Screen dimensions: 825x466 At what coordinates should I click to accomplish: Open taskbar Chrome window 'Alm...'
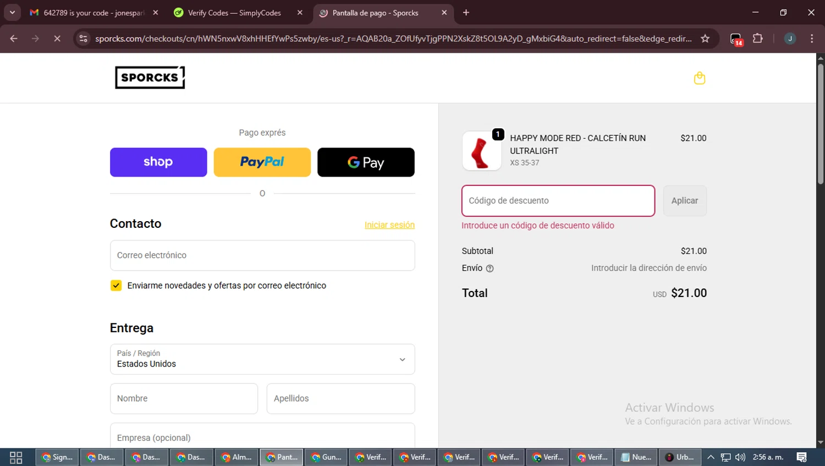tap(237, 457)
